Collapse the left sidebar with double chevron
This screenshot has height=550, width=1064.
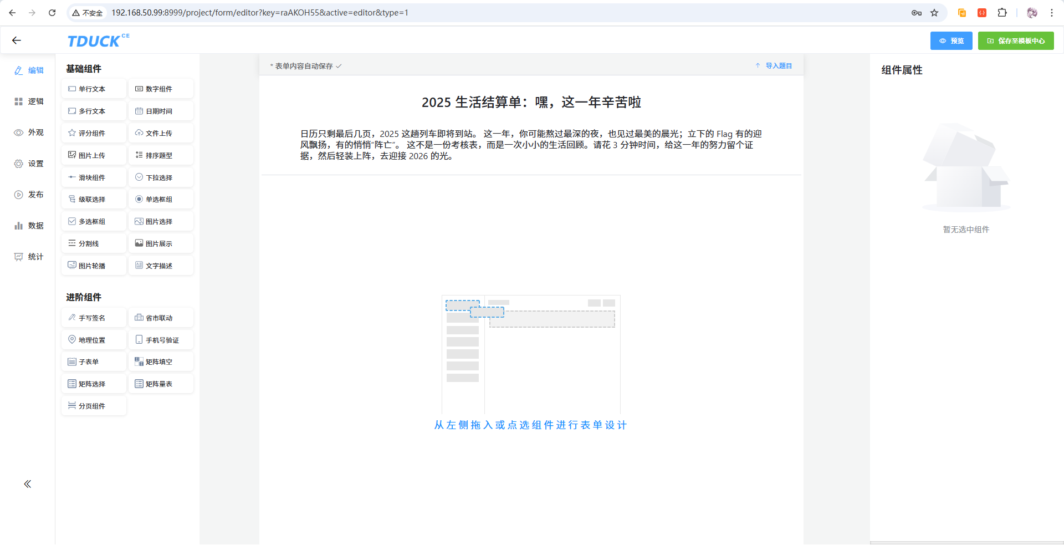(x=27, y=484)
